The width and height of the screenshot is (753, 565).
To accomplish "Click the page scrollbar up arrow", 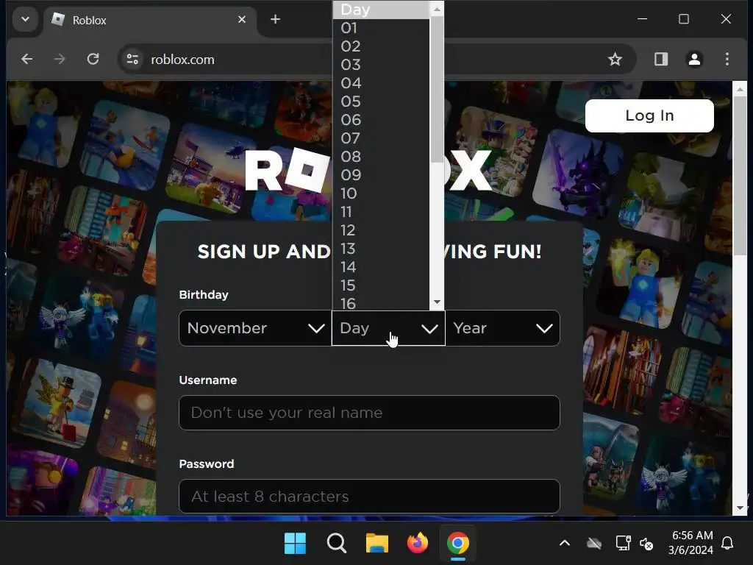I will 740,89.
